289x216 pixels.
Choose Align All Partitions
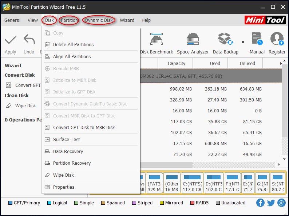click(91, 56)
